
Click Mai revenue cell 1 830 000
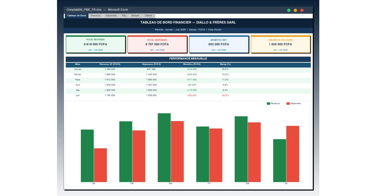pyautogui.click(x=110, y=90)
